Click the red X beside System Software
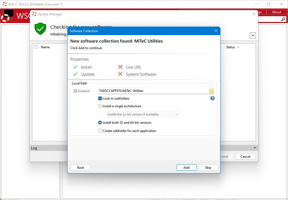This screenshot has width=288, height=200. point(120,74)
